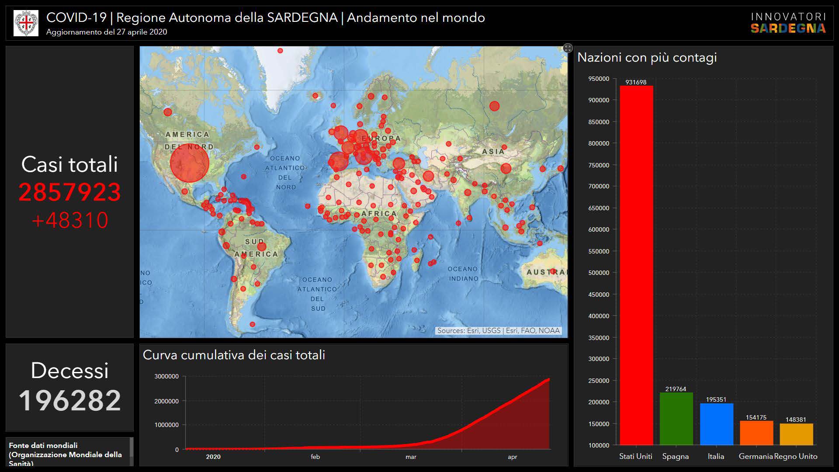839x472 pixels.
Task: Select the orange Germania bar
Action: point(756,432)
